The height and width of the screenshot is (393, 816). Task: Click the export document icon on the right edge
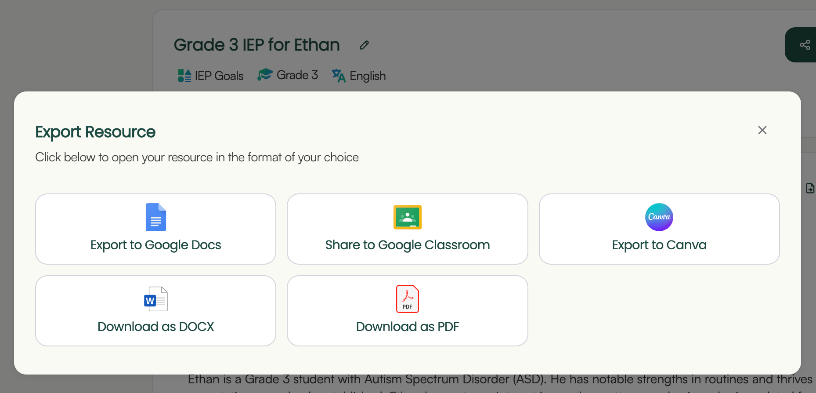click(810, 188)
